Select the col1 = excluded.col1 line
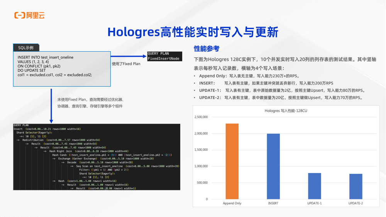The width and height of the screenshot is (386, 217). point(55,75)
